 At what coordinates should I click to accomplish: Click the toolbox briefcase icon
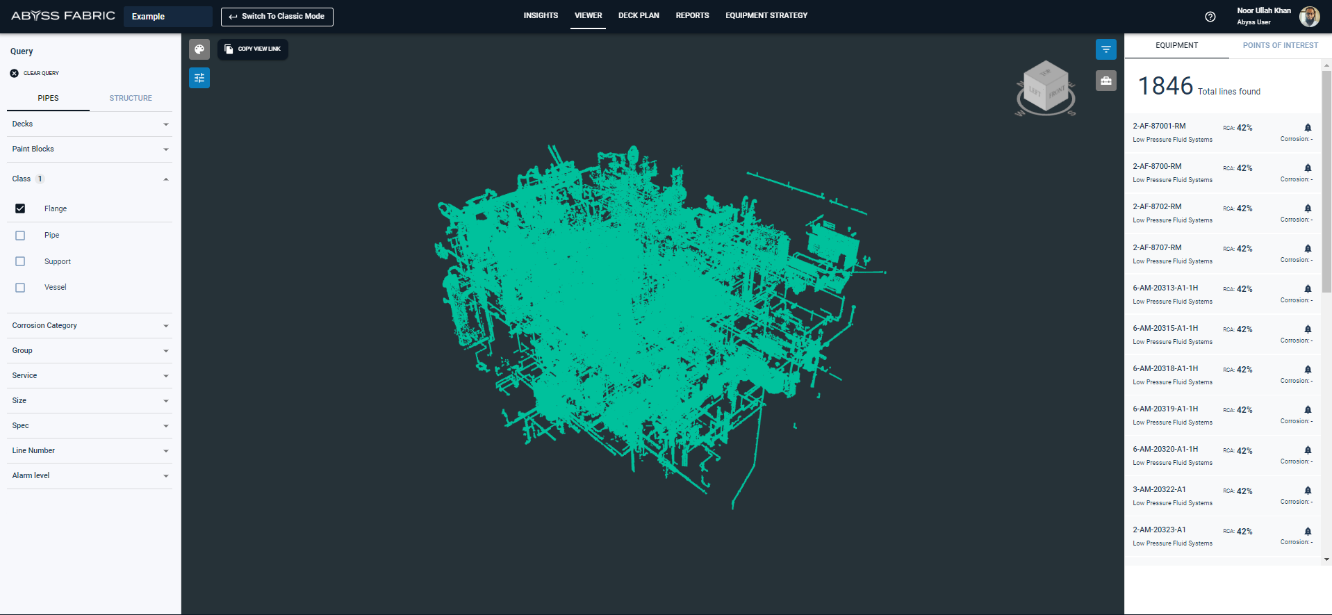[1105, 81]
